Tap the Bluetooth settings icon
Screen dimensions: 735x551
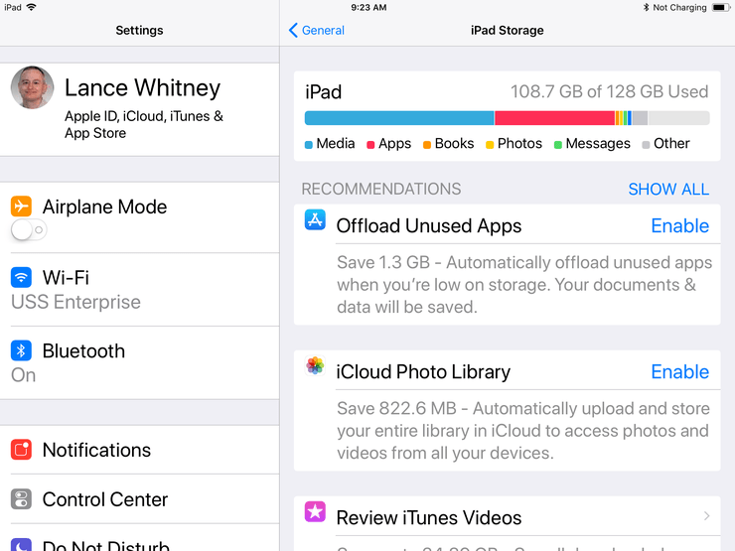[x=21, y=350]
